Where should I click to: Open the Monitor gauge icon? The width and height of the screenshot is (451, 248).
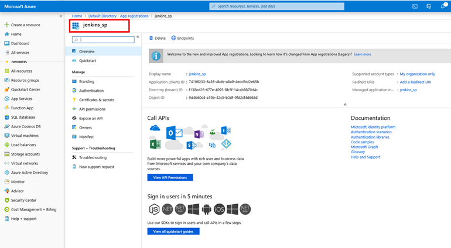pos(7,182)
